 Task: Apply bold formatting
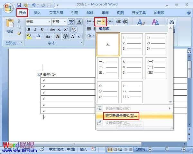(x=29, y=29)
